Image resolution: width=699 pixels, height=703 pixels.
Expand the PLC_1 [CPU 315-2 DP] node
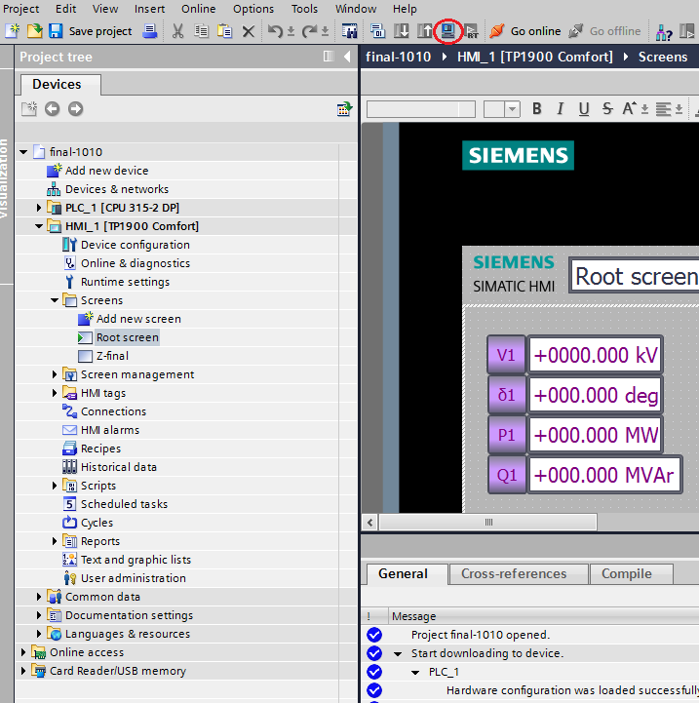pyautogui.click(x=39, y=208)
